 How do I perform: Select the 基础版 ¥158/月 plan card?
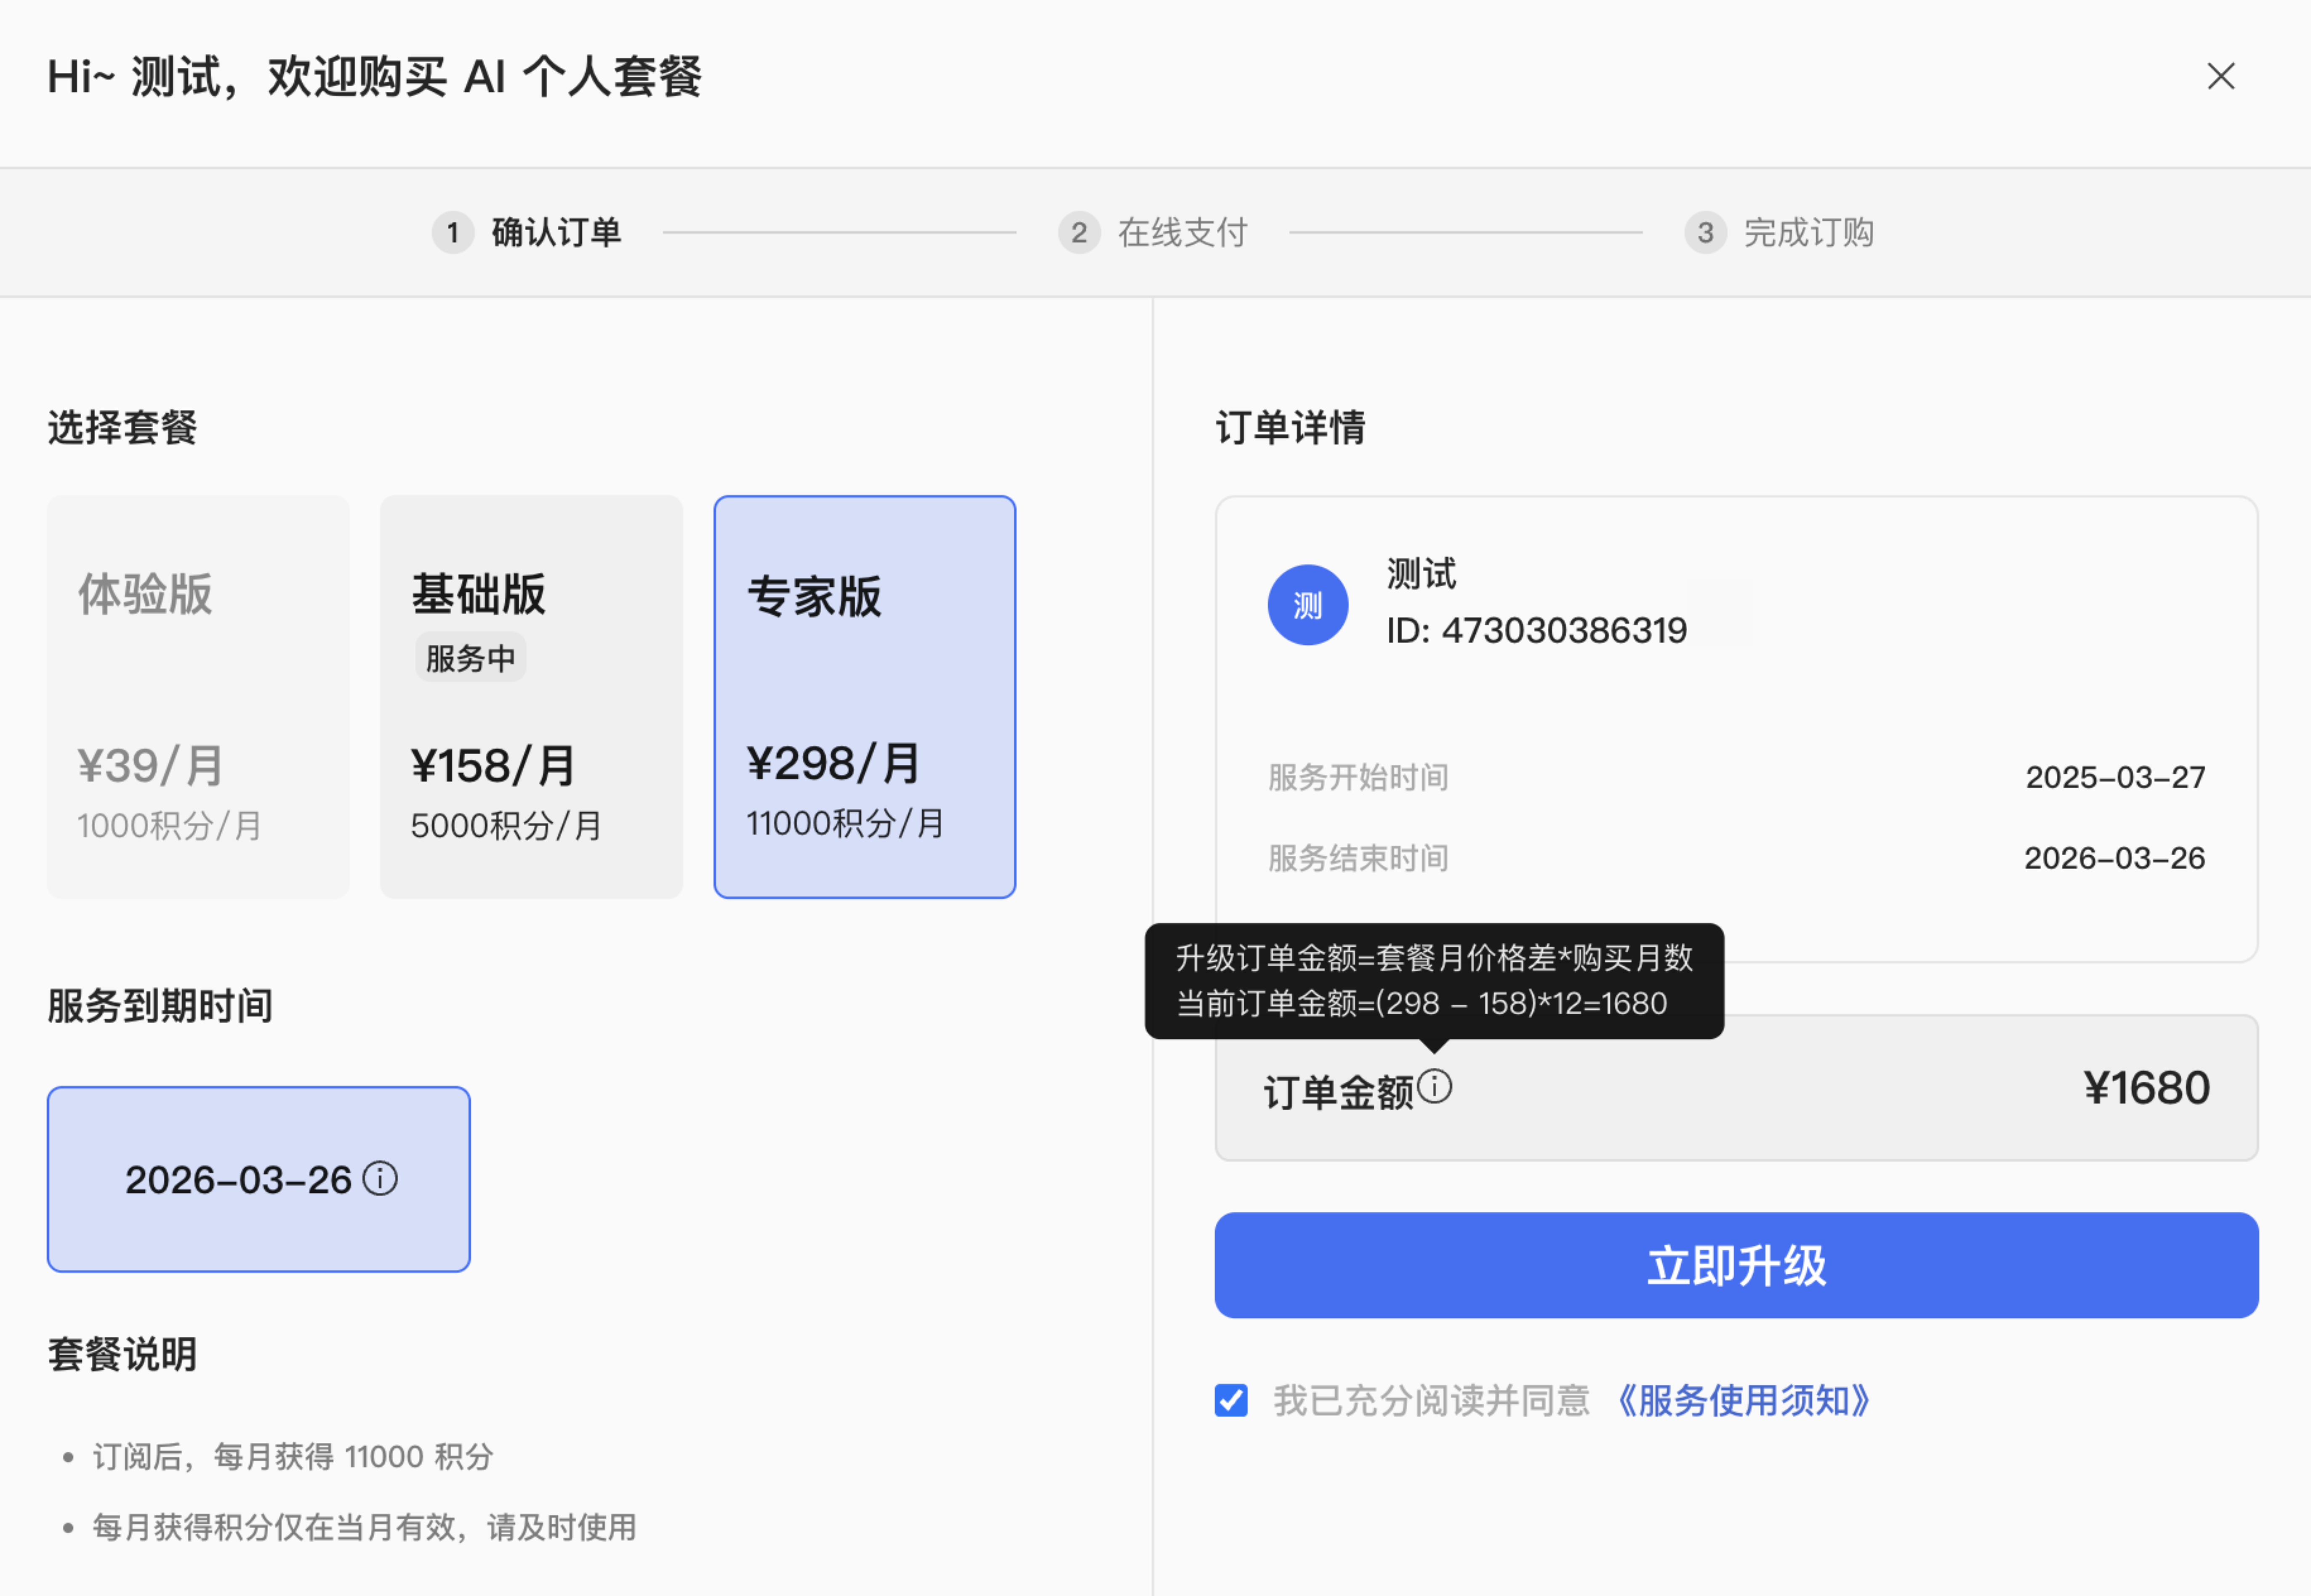pos(531,697)
